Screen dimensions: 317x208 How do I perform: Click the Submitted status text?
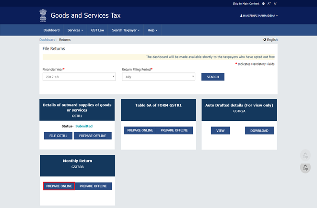pos(84,126)
